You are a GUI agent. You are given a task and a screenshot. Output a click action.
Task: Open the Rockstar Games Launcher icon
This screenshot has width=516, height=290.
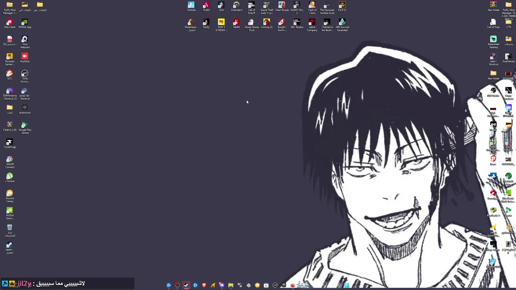coord(10,59)
